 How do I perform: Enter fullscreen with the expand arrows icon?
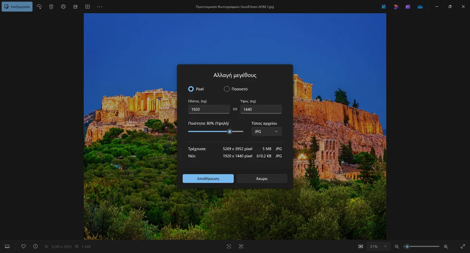pos(463,246)
